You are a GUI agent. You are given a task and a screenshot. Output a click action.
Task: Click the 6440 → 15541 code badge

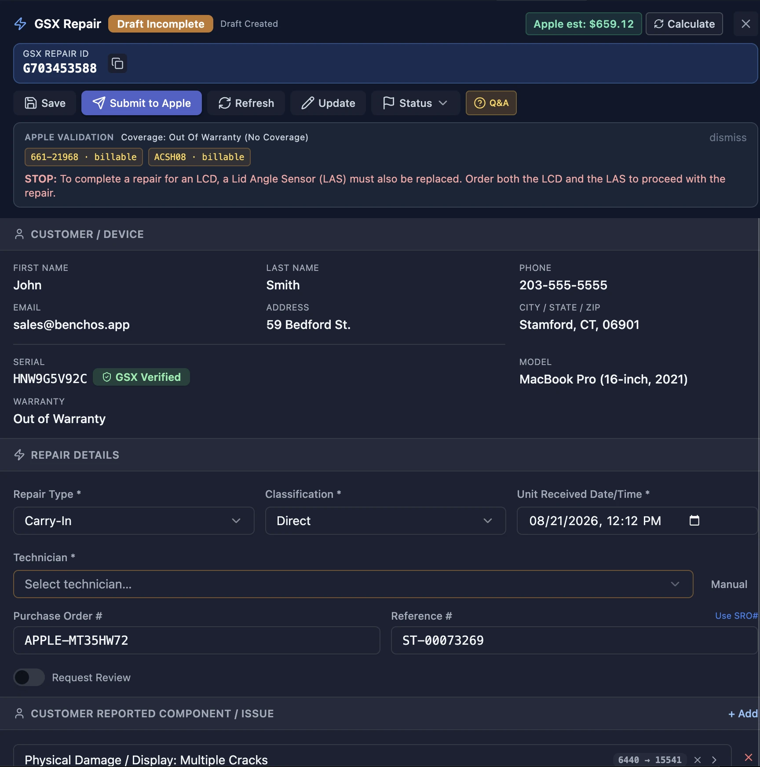pyautogui.click(x=650, y=760)
